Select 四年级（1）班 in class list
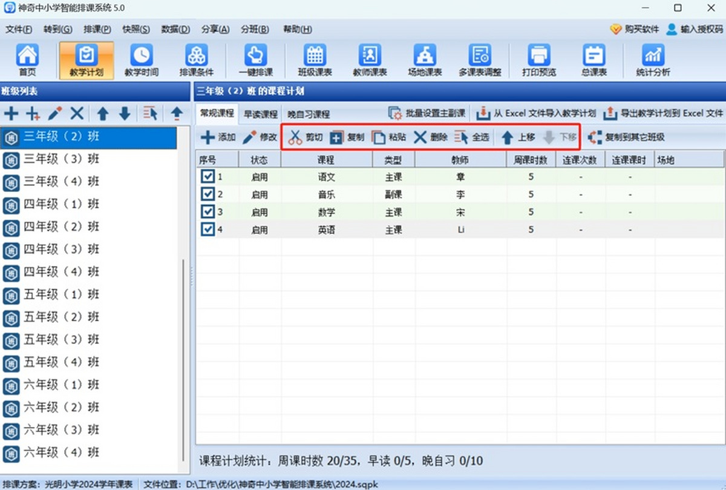The width and height of the screenshot is (726, 490). click(89, 205)
